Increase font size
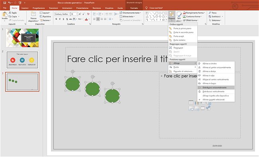Screen dimensions: 259x157 tap(80, 14)
